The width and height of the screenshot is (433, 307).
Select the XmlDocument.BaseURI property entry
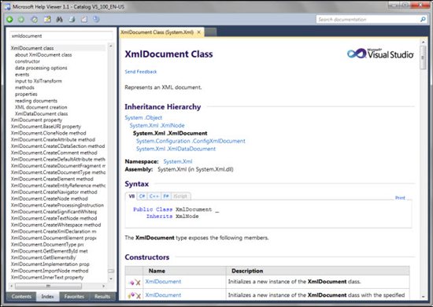[x=46, y=127]
